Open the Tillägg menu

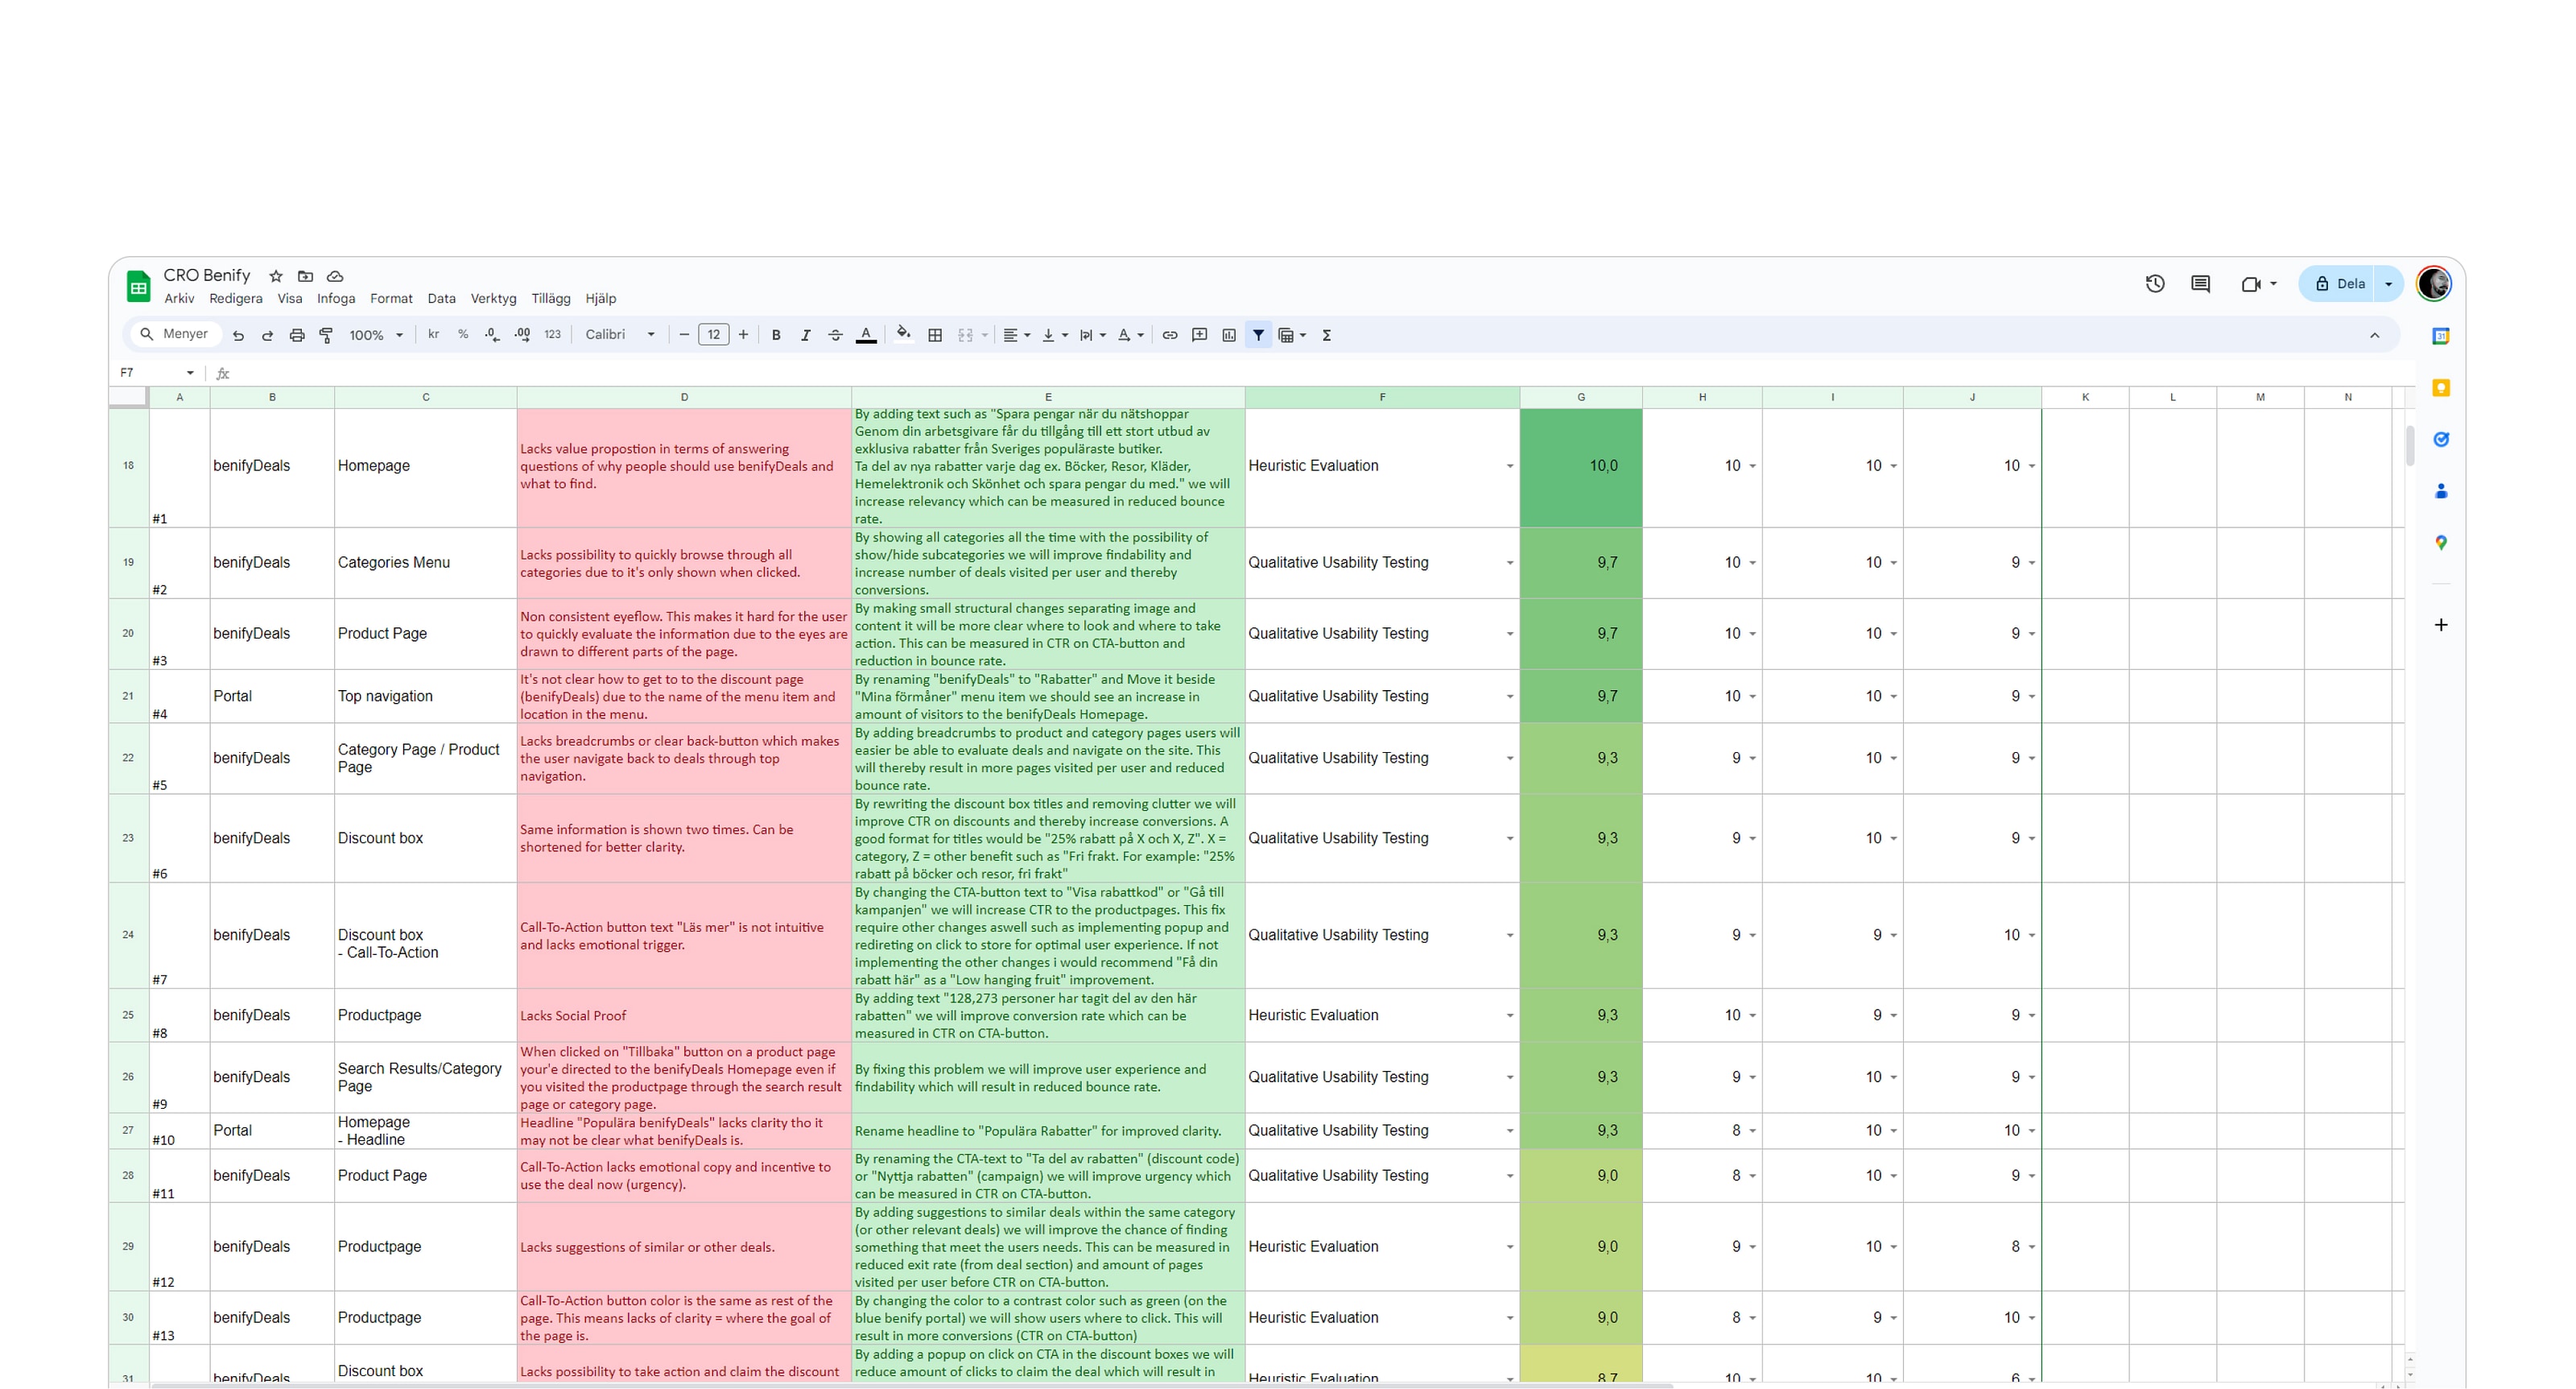[x=551, y=298]
